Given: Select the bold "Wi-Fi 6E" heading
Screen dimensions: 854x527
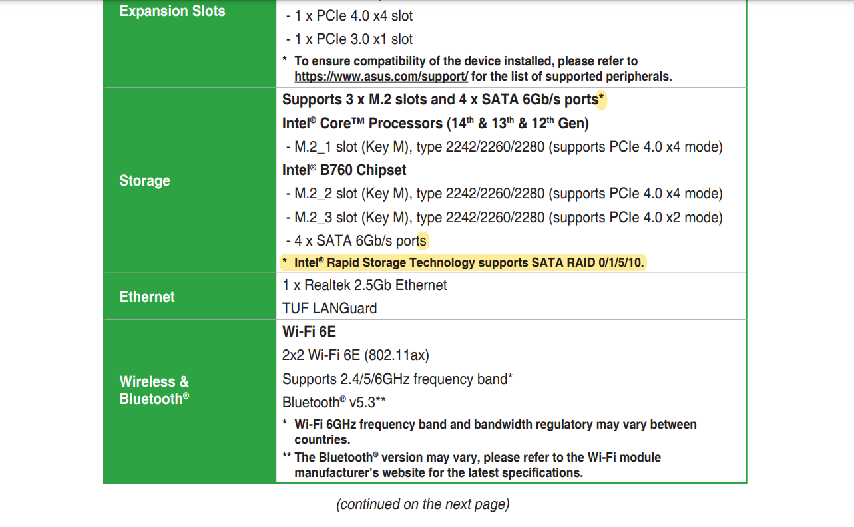Looking at the screenshot, I should 309,331.
